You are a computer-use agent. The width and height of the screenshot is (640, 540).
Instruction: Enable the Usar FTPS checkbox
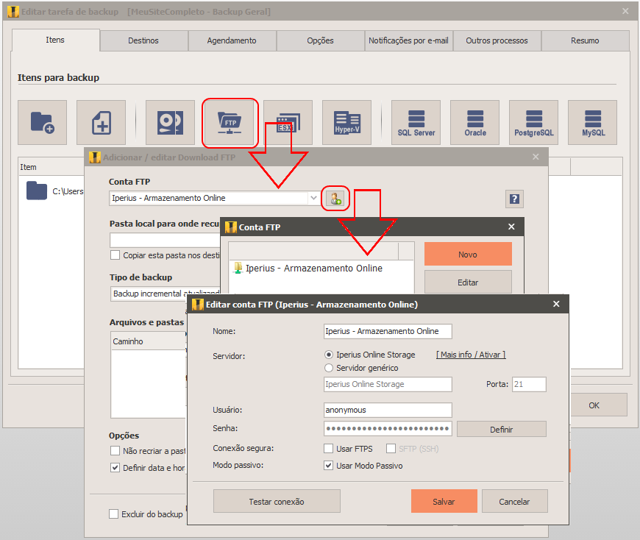pyautogui.click(x=329, y=449)
